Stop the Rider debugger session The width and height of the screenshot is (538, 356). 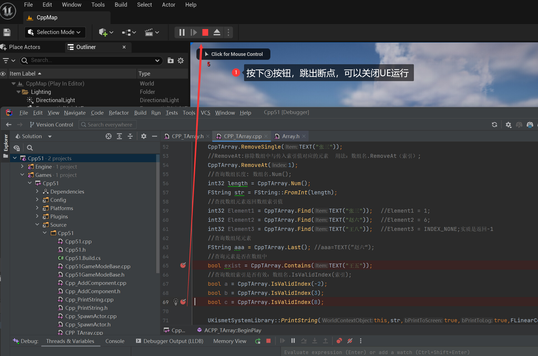(268, 341)
